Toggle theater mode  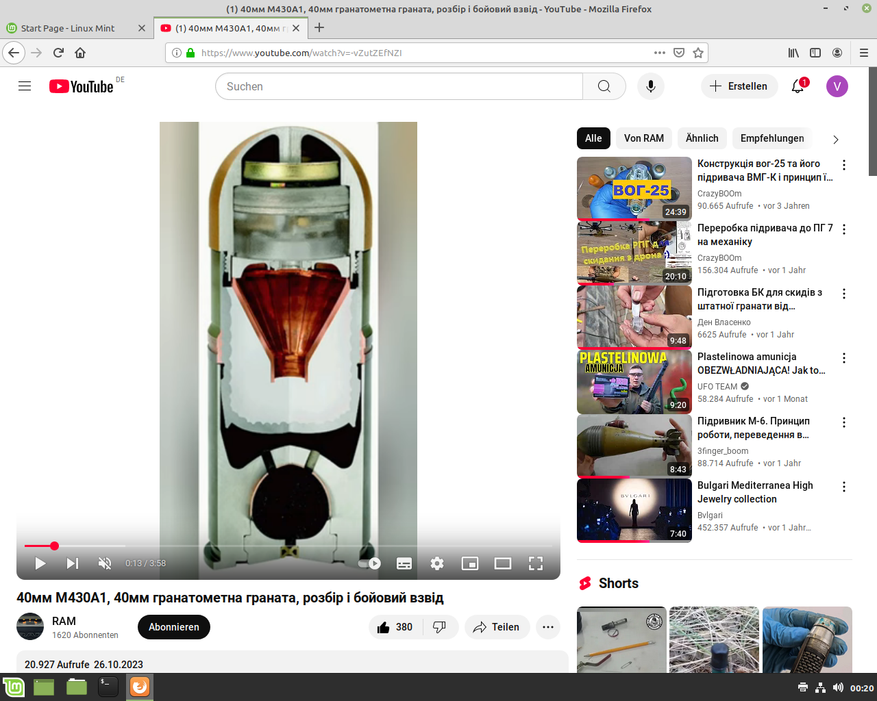(x=503, y=563)
